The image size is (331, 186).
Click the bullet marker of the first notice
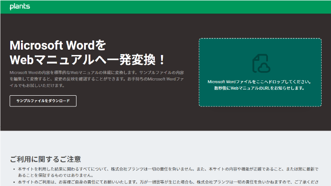click(13, 169)
